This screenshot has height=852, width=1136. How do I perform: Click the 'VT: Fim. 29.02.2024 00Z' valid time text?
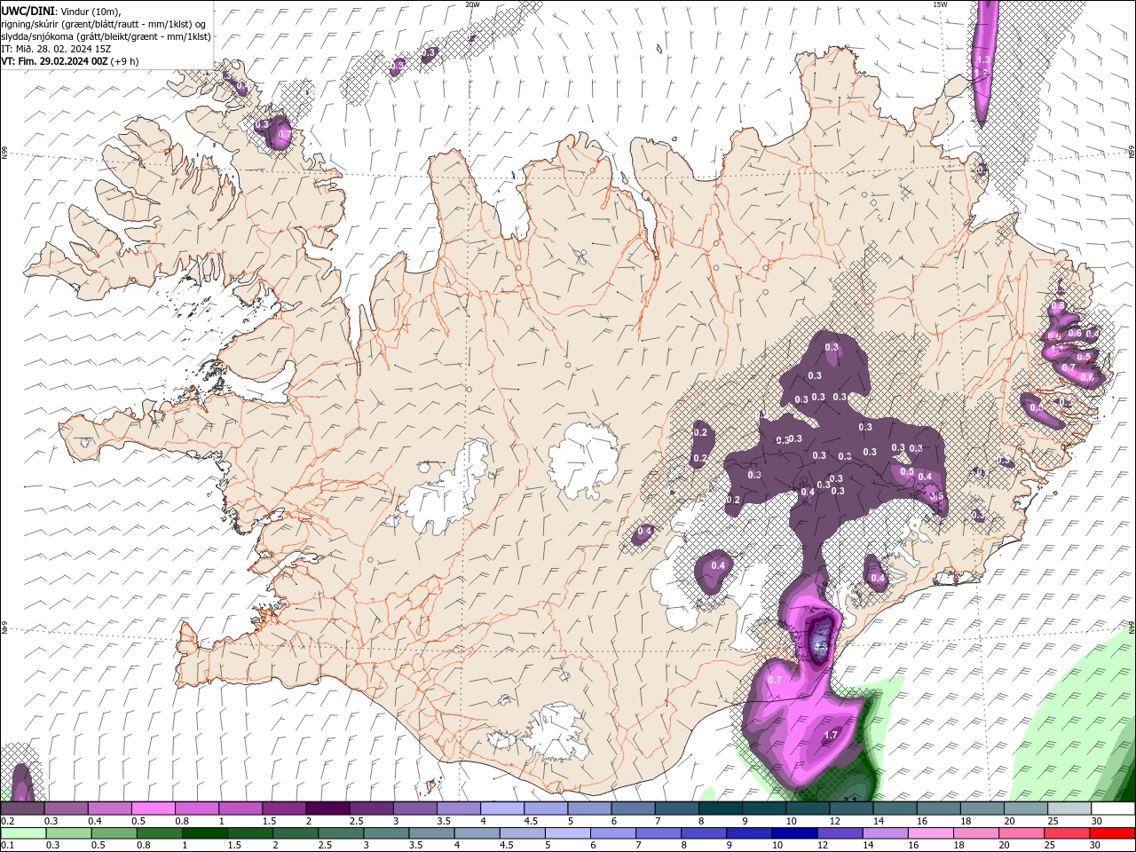[55, 61]
